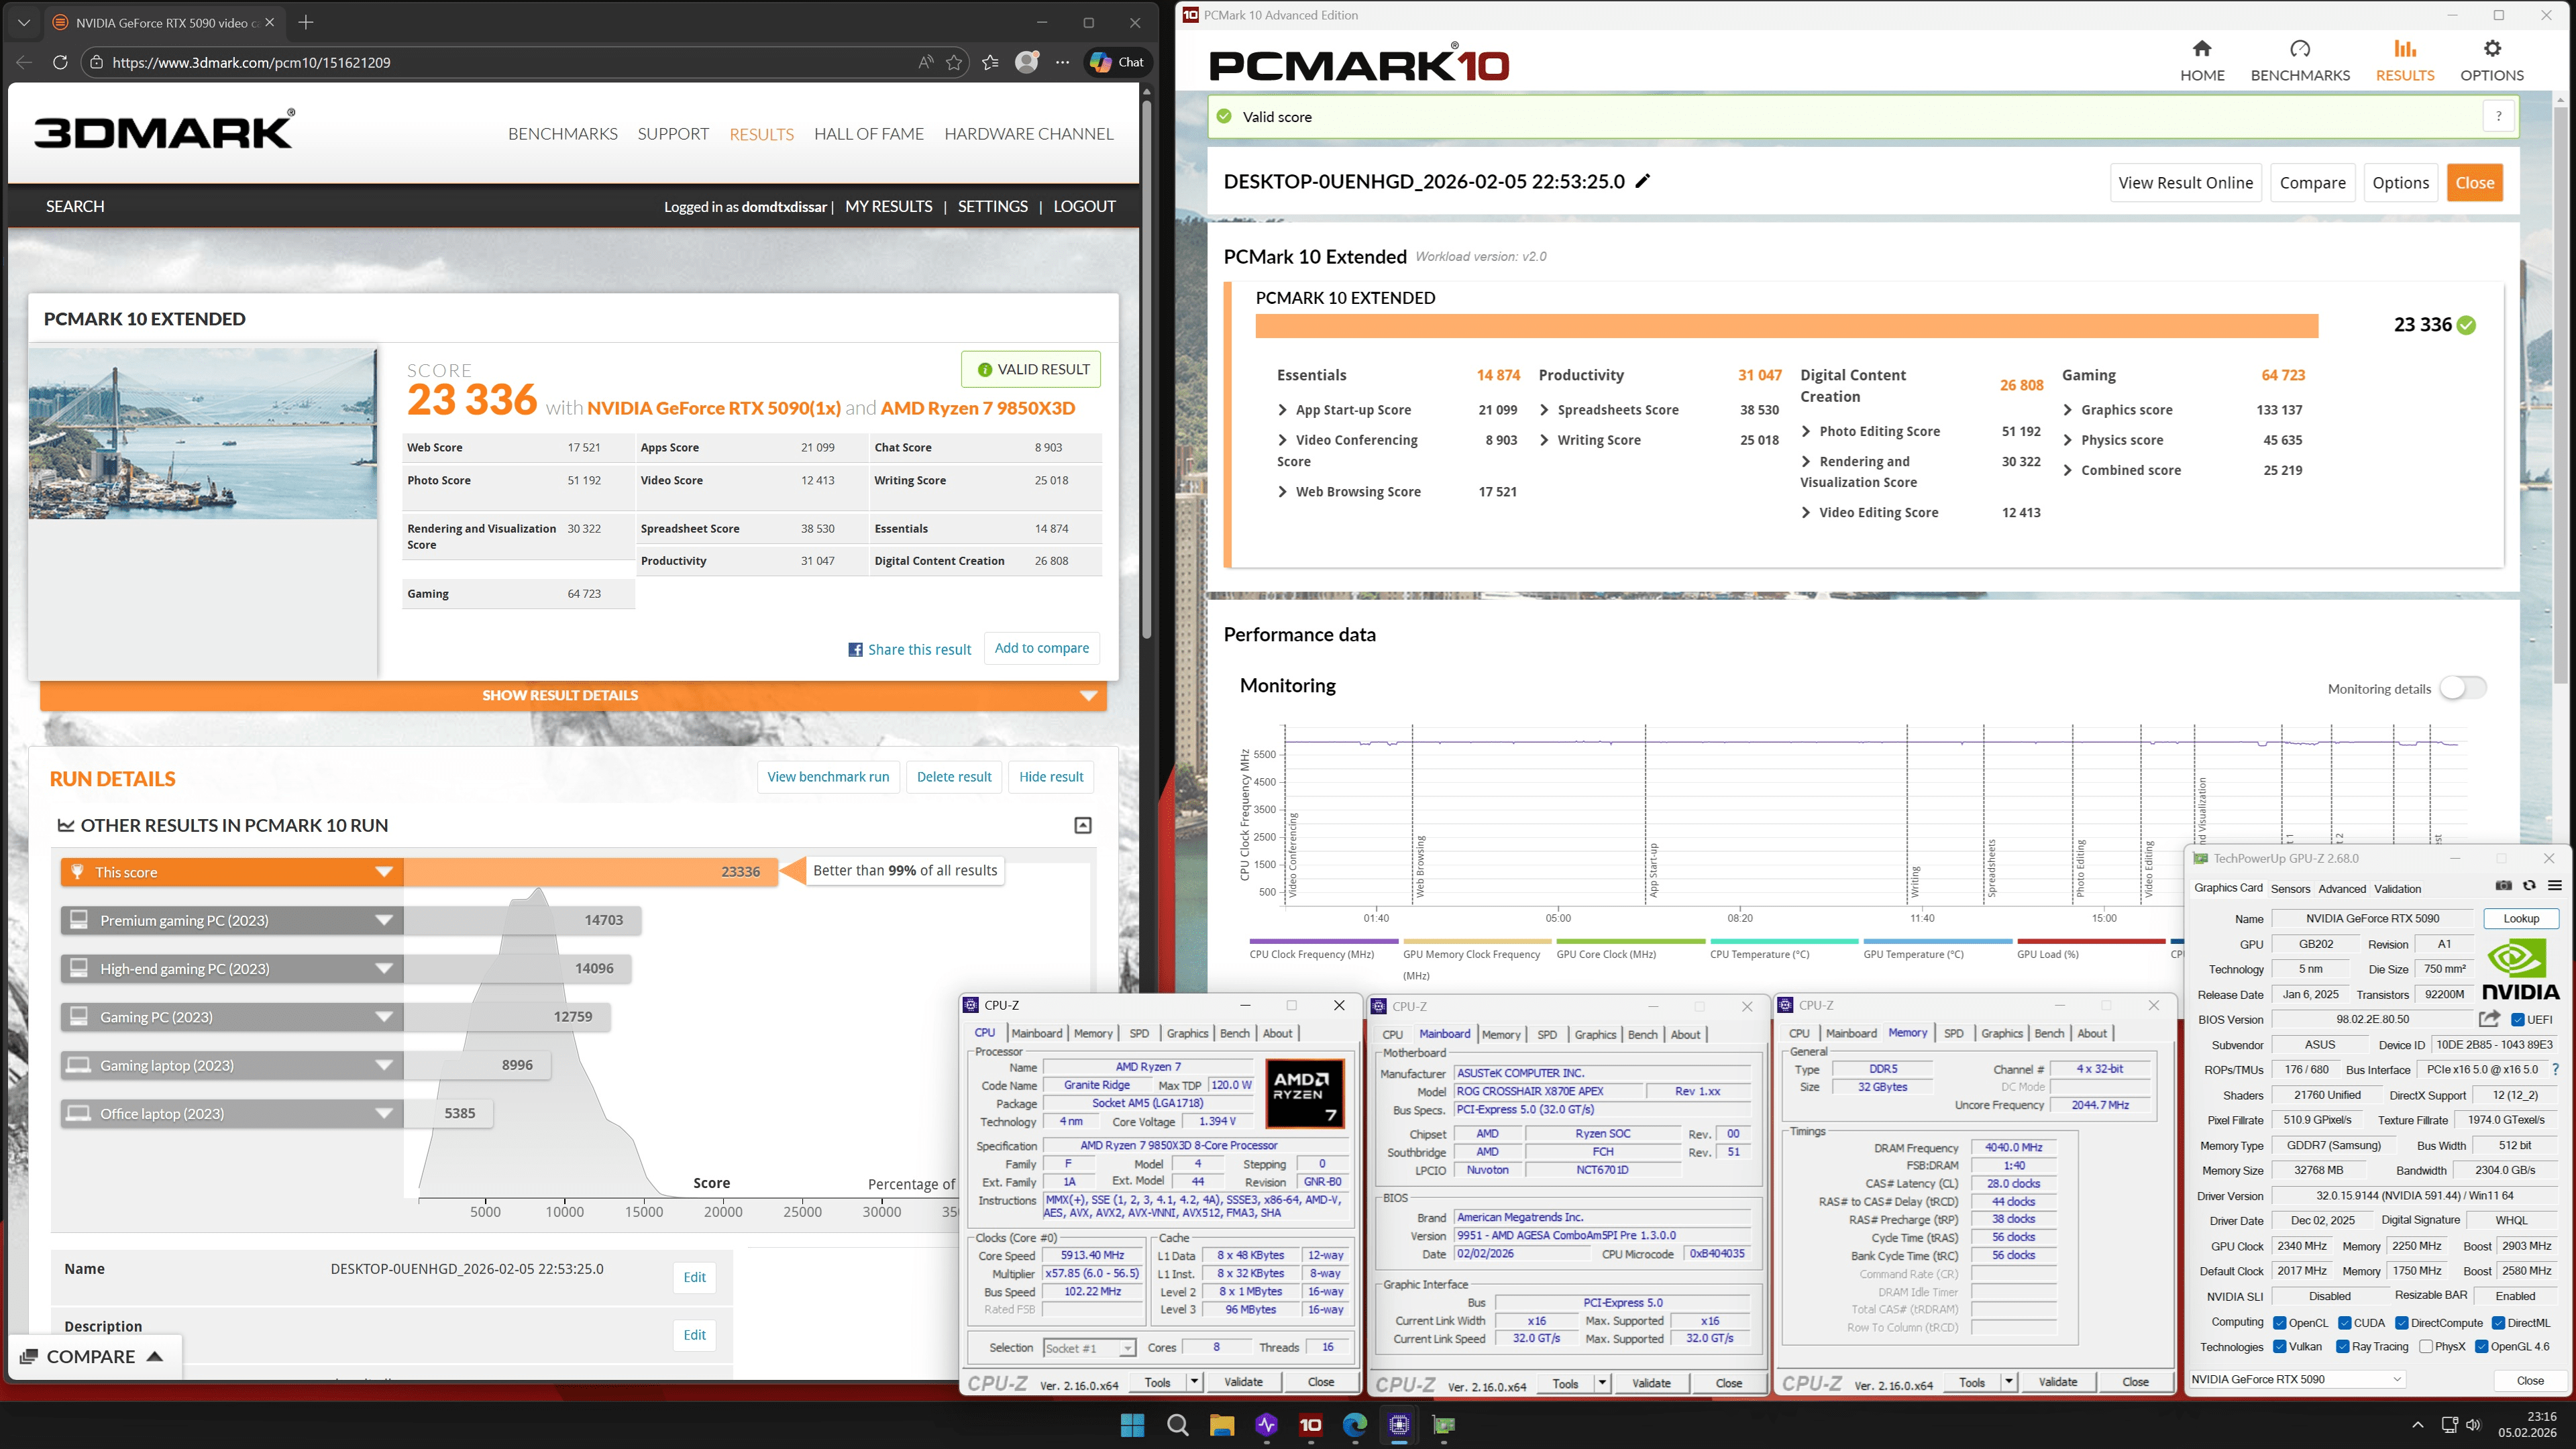The height and width of the screenshot is (1449, 2576).
Task: Switch to the Sensors tab in GPU-Z
Action: tap(2290, 888)
